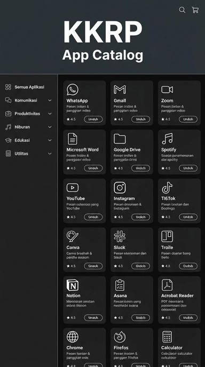This screenshot has height=367, width=205.
Task: Click the Acrobat Reader PDF icon
Action: [x=167, y=285]
